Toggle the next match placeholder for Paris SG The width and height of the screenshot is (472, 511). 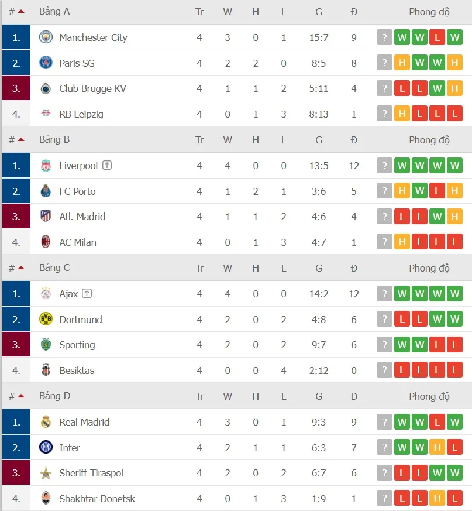pos(384,63)
